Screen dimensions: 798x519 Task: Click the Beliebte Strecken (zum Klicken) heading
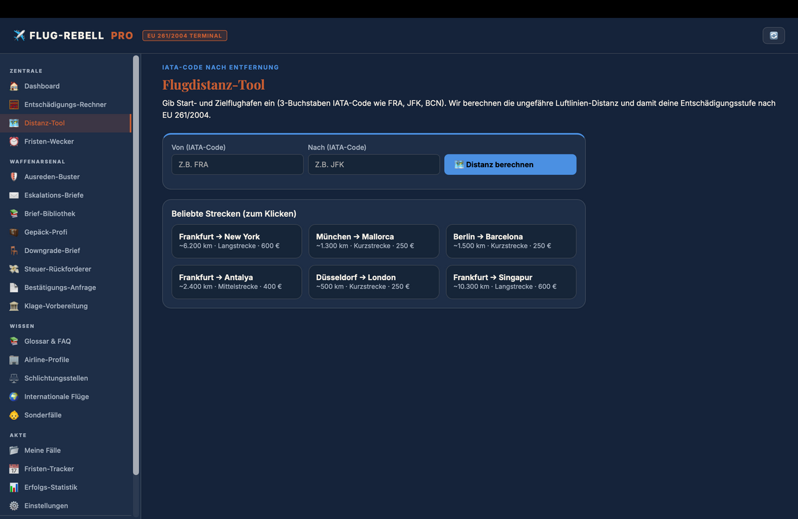tap(234, 214)
